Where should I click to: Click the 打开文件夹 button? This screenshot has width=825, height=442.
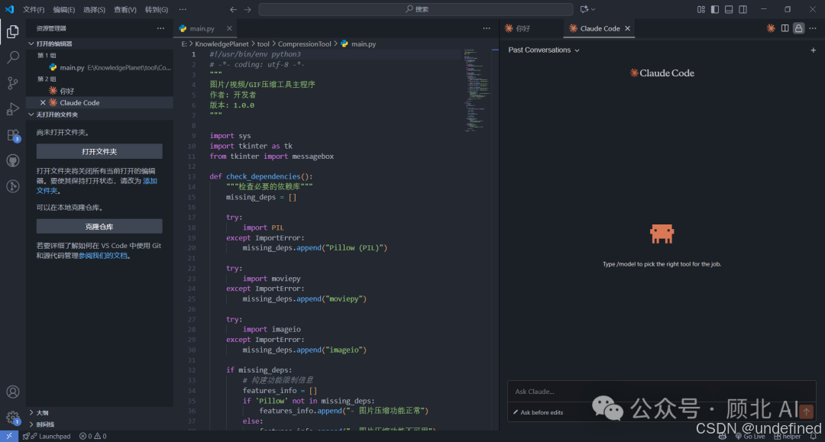tap(99, 151)
